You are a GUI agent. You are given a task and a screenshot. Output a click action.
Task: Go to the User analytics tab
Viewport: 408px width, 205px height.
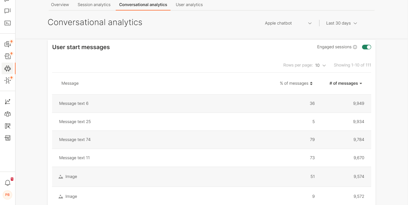[189, 5]
